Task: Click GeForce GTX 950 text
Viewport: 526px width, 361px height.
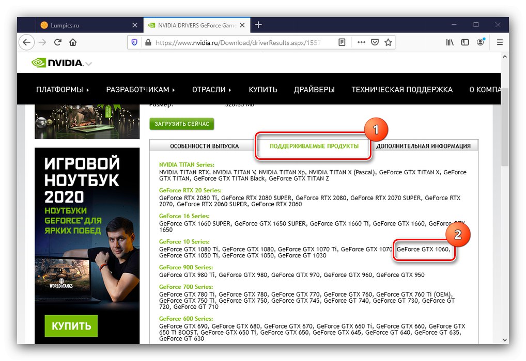Action: pyautogui.click(x=400, y=275)
